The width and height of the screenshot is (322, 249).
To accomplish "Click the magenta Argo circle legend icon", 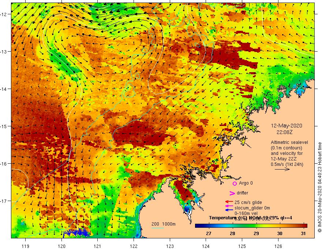I will [235, 183].
